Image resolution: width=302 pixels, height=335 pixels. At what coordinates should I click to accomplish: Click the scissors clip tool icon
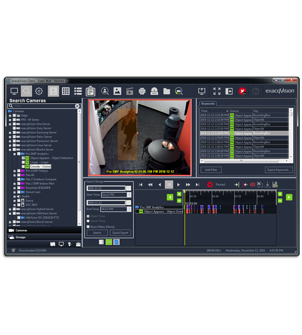click(x=260, y=184)
